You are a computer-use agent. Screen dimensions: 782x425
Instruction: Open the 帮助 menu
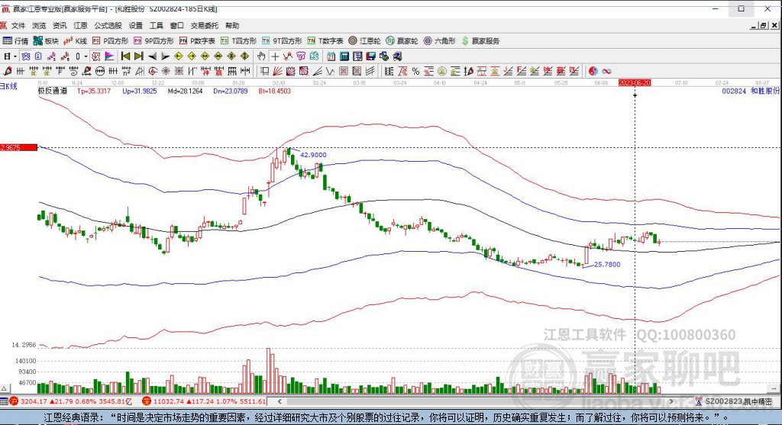pos(232,25)
